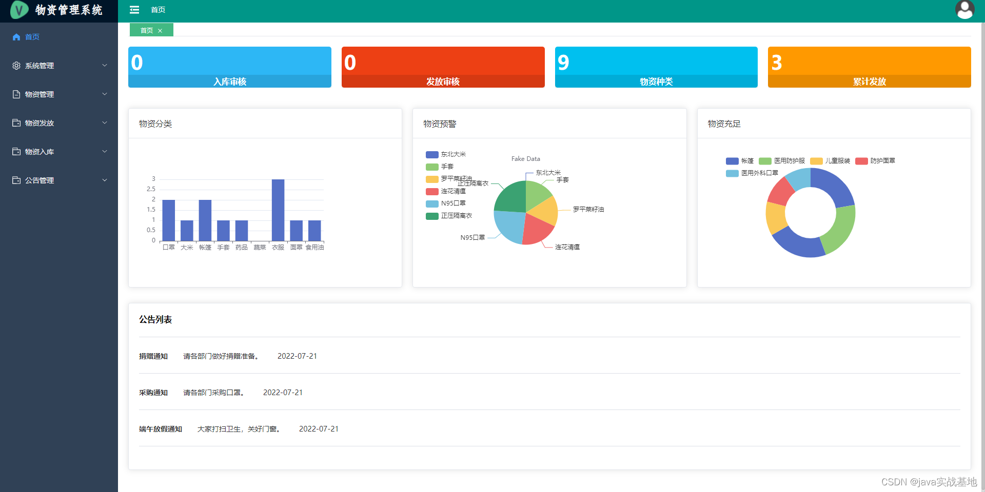The image size is (985, 492).
Task: Open the 采购通知 announcement
Action: tap(153, 393)
